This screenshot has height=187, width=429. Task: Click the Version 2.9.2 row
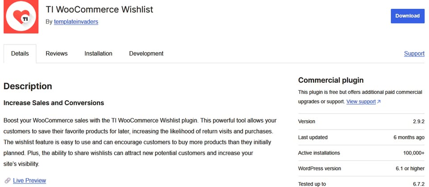point(362,122)
